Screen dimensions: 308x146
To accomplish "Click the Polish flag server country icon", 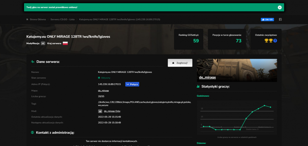I will coord(65,43).
